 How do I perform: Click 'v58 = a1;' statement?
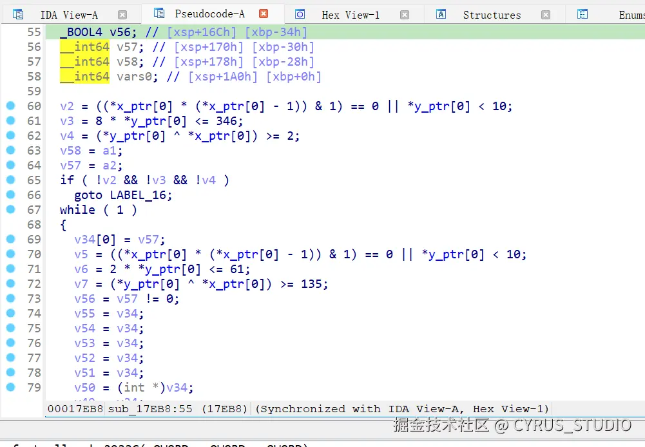(x=91, y=151)
